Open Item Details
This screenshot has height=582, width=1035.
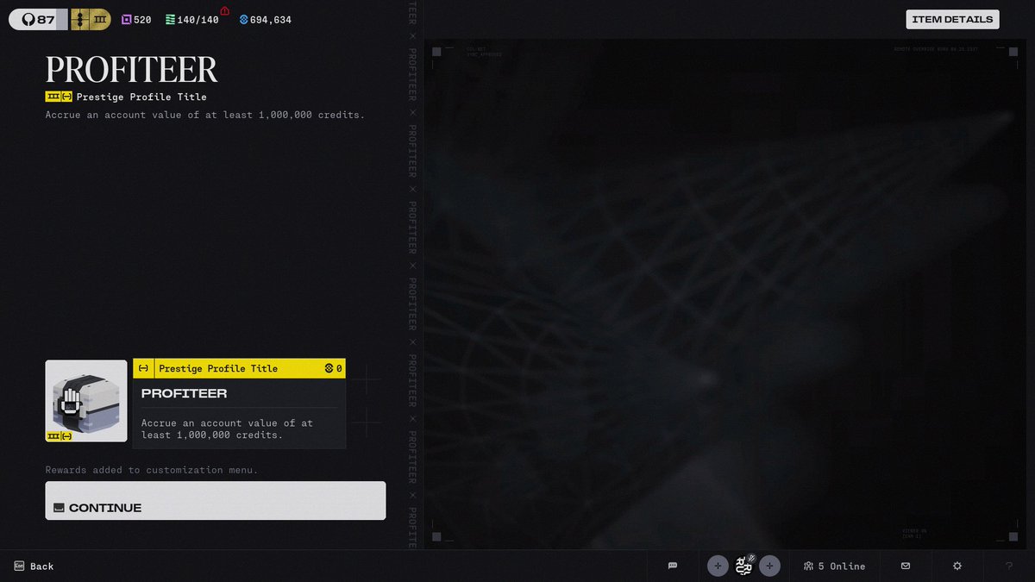[x=952, y=19]
